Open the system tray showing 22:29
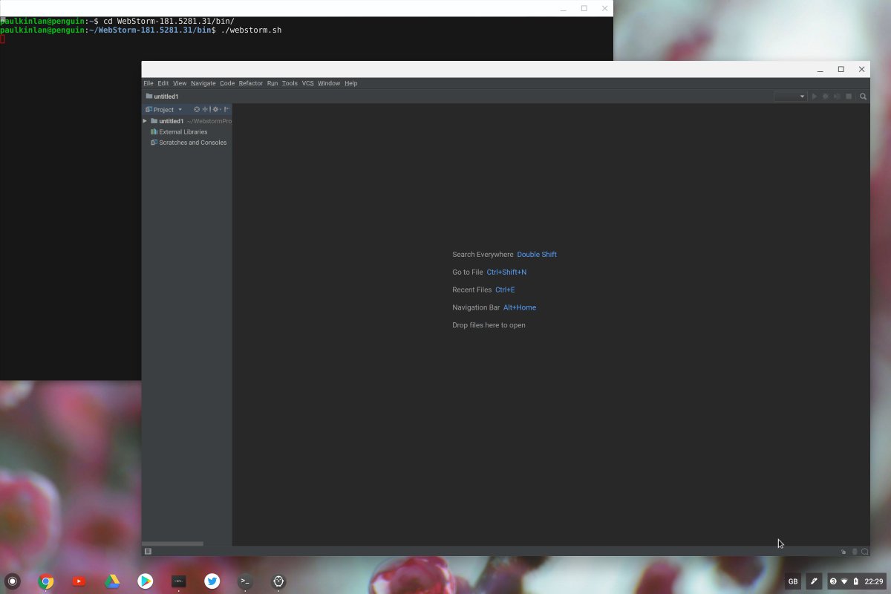Screen dimensions: 891x594 (x=856, y=581)
